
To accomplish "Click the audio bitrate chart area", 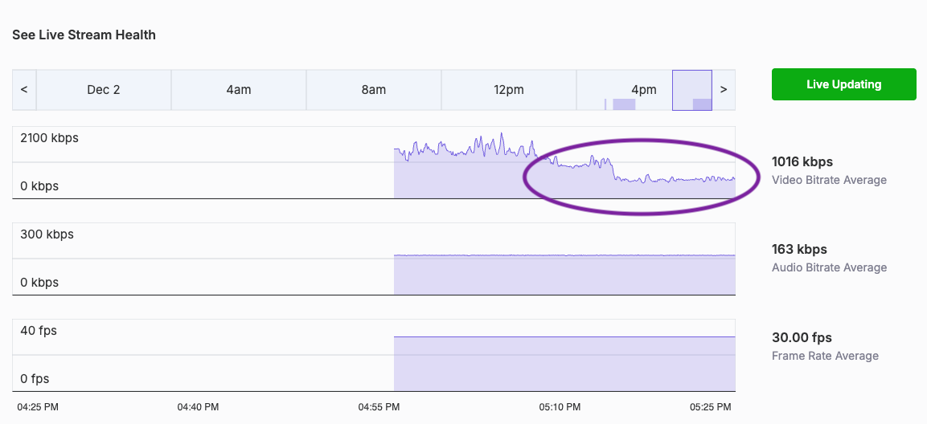I will [x=374, y=259].
